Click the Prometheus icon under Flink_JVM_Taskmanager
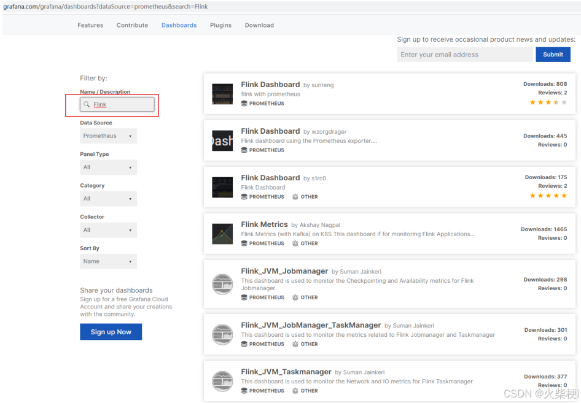The width and height of the screenshot is (581, 403). coord(244,390)
